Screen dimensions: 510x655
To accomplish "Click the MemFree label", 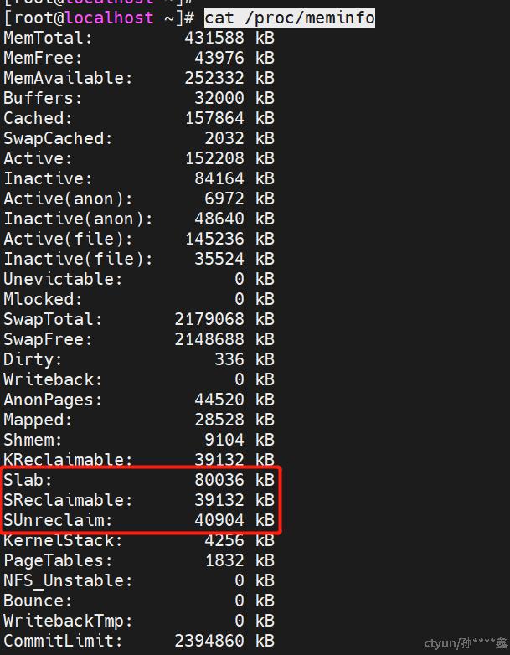I will (44, 58).
